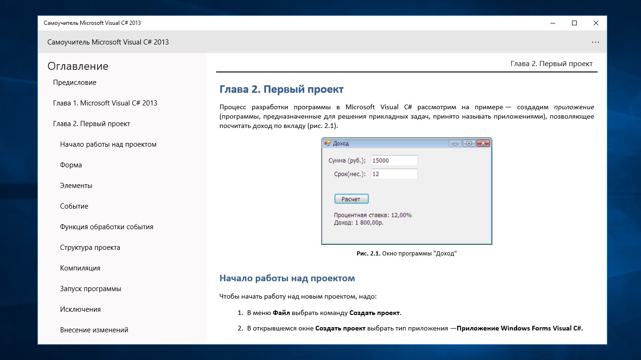641x360 pixels.
Task: Click Процентная ставка: 12,00% in figure
Action: click(373, 215)
